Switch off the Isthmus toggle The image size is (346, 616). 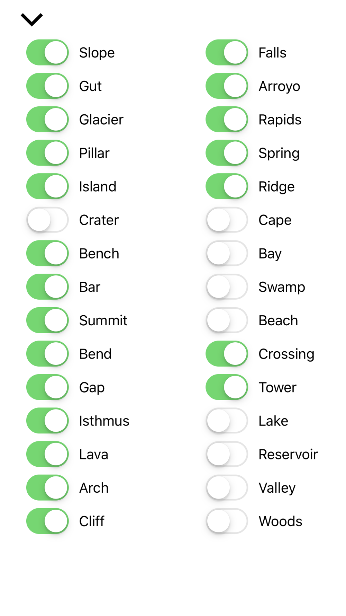(x=47, y=421)
